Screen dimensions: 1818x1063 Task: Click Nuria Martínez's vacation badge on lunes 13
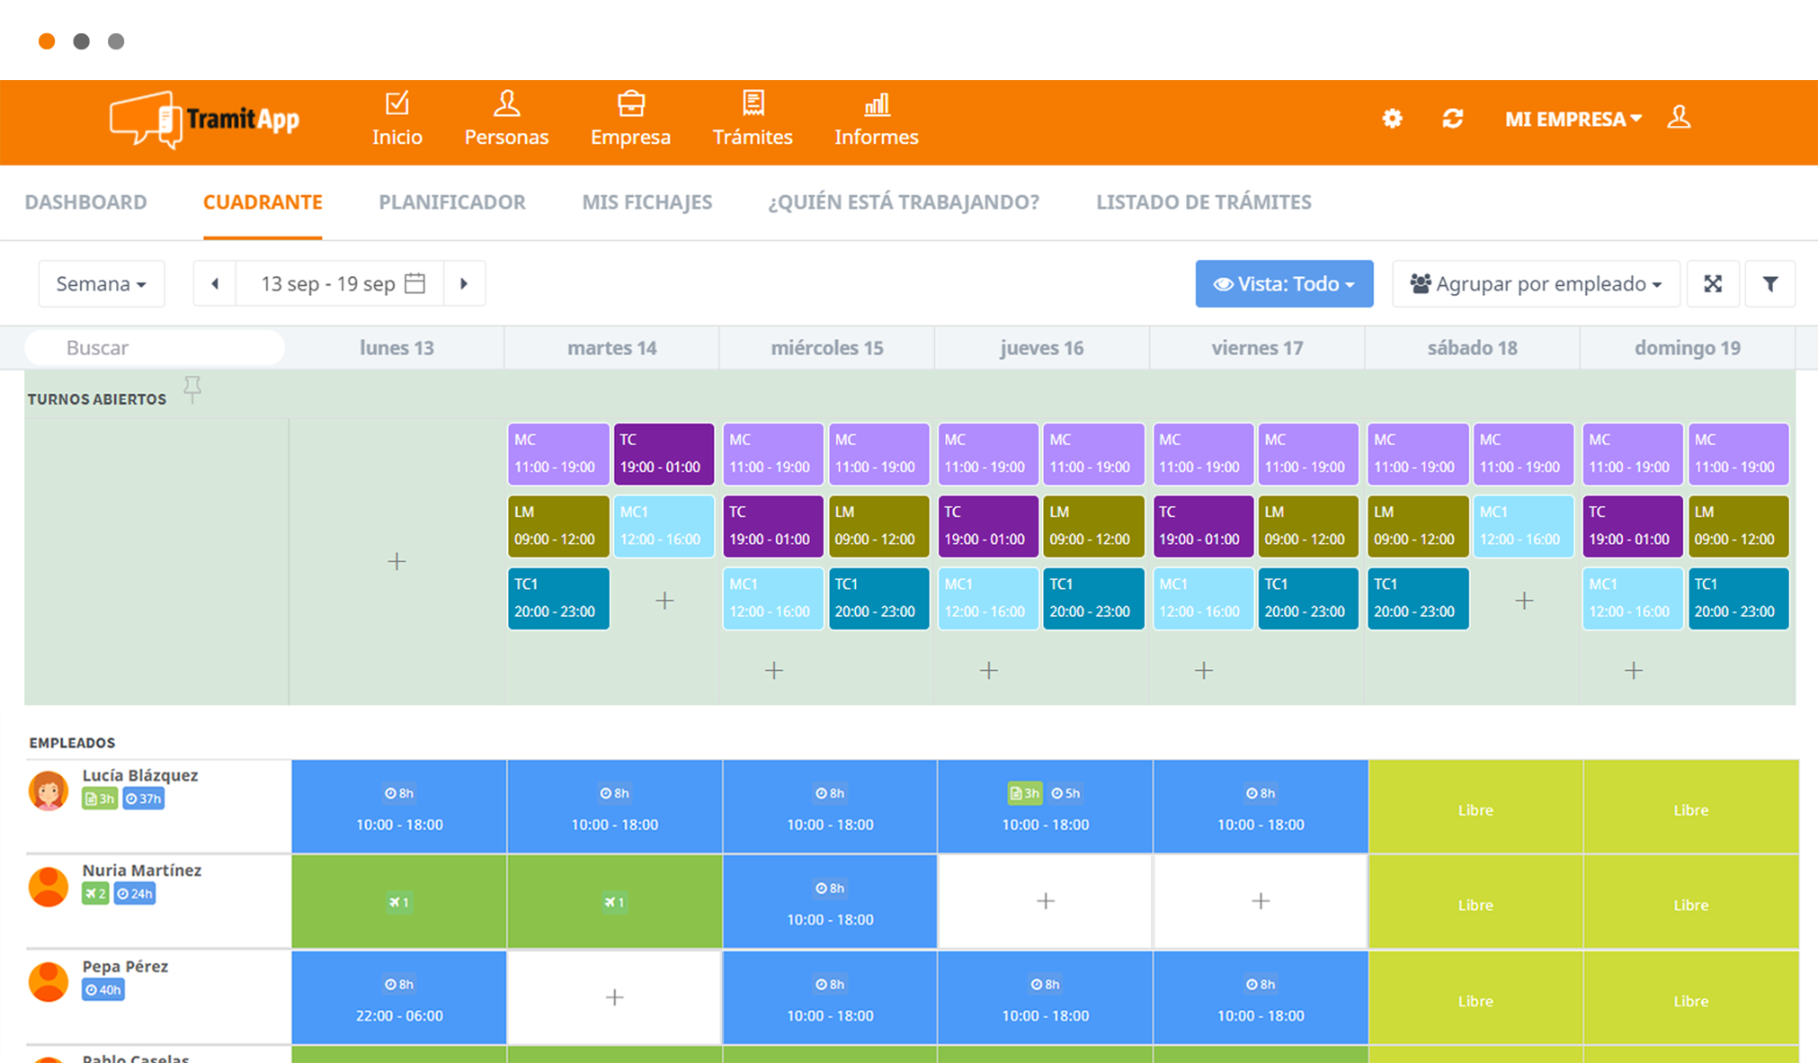tap(399, 902)
